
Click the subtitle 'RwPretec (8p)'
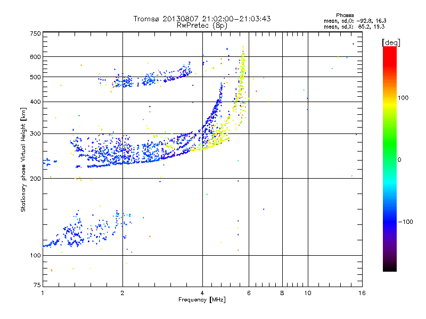point(202,26)
